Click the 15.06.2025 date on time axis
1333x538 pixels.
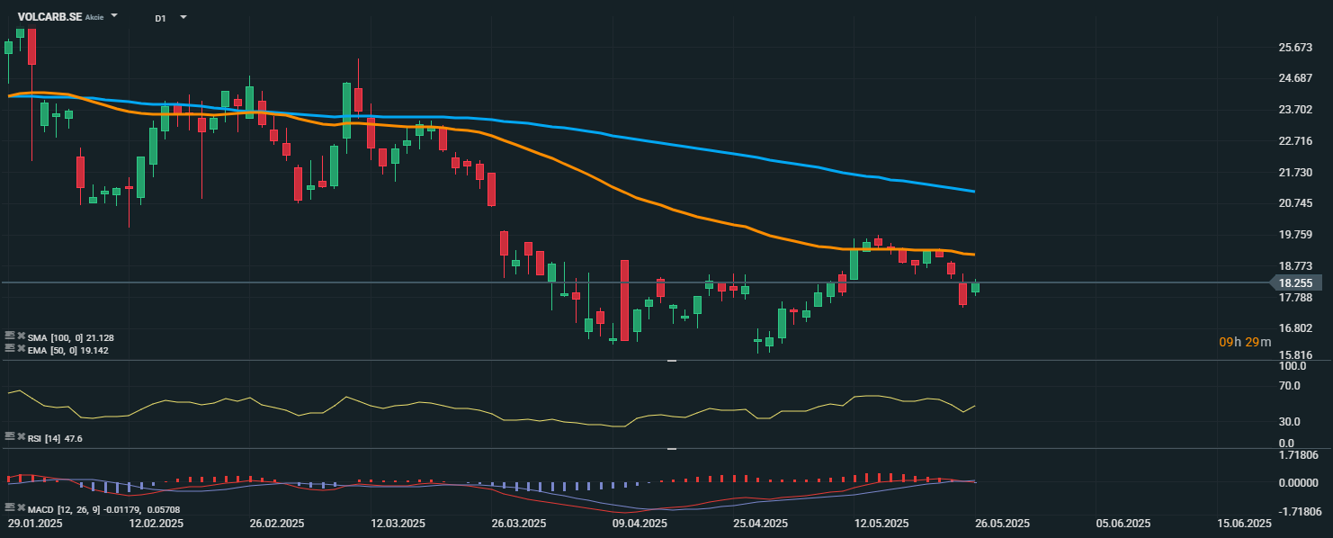click(x=1246, y=524)
